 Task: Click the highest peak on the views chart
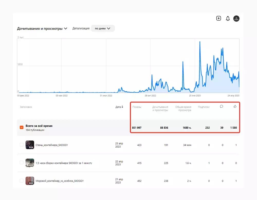[200, 42]
